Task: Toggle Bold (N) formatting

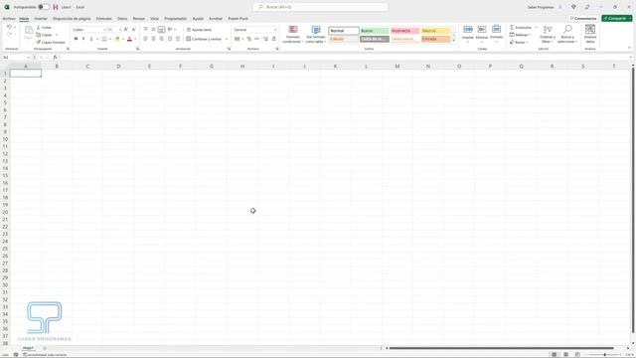Action: (x=76, y=39)
